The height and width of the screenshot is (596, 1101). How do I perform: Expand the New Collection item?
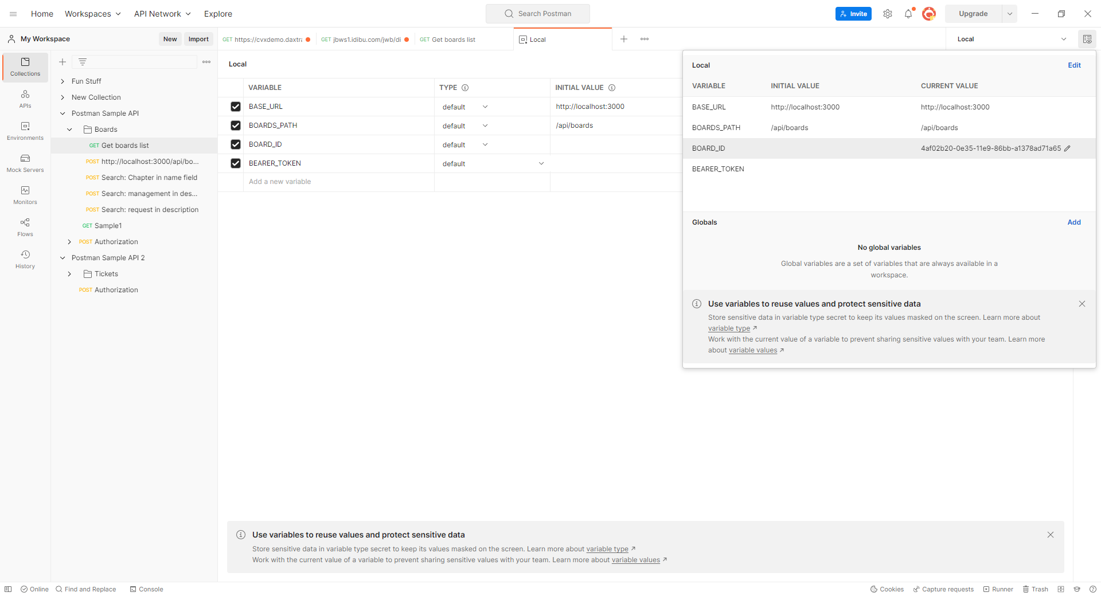[x=63, y=97]
